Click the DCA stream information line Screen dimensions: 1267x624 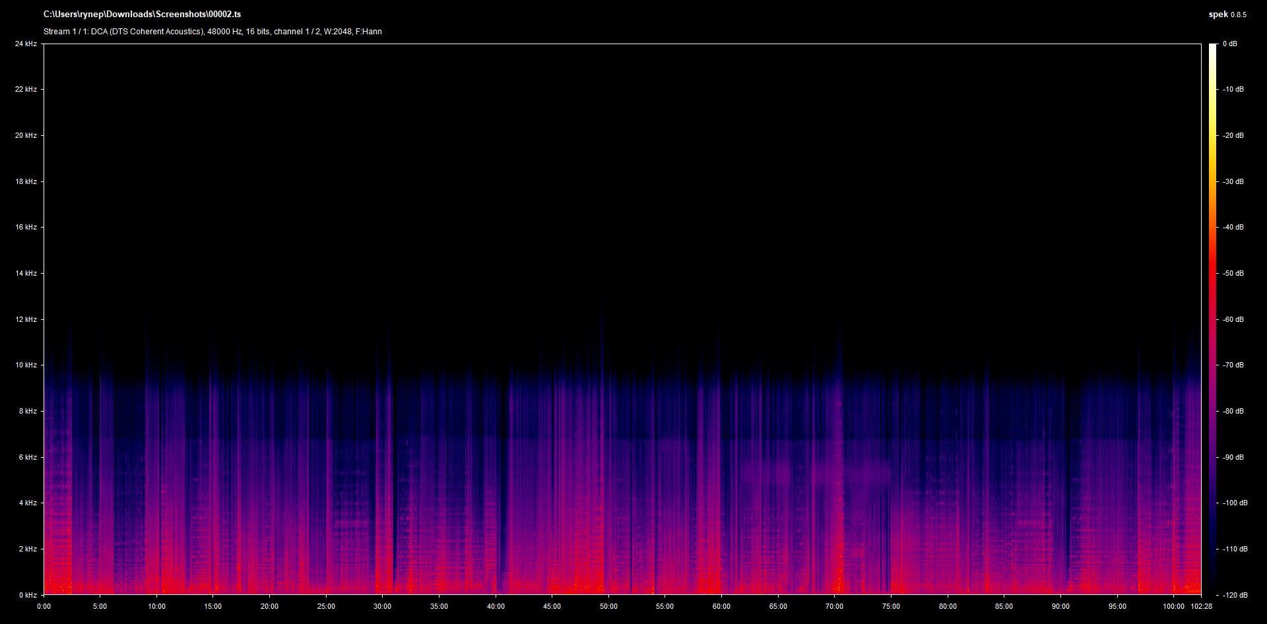tap(212, 32)
